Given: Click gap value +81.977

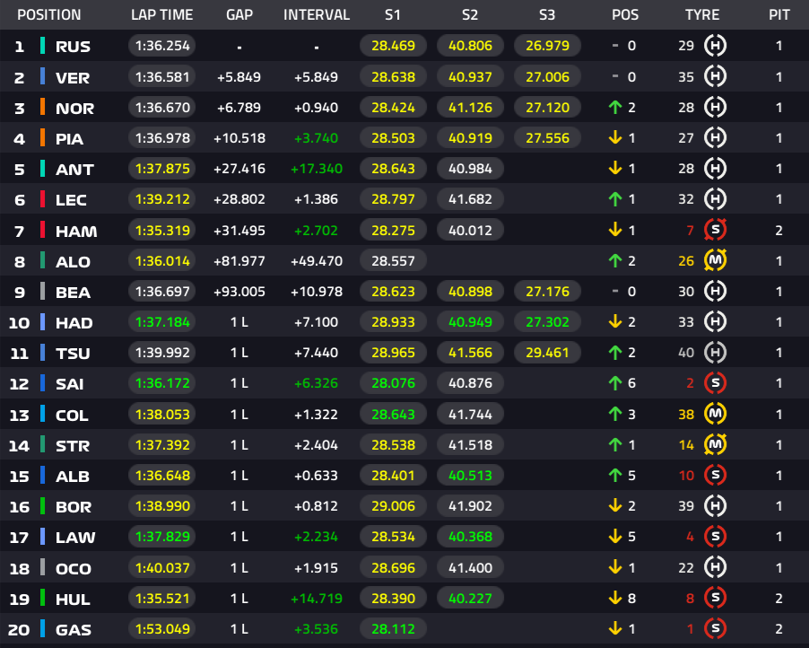Looking at the screenshot, I should (239, 261).
